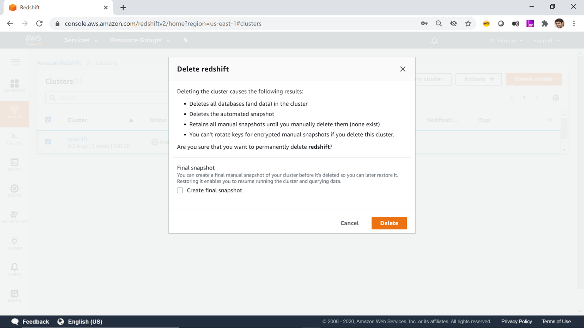Expand the Resource Groups menu
Image resolution: width=584 pixels, height=328 pixels.
pos(139,40)
